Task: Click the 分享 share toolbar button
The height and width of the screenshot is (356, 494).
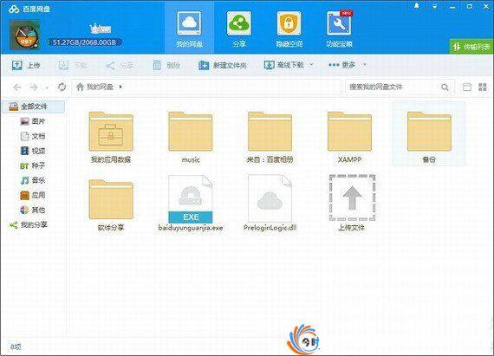Action: pyautogui.click(x=120, y=66)
